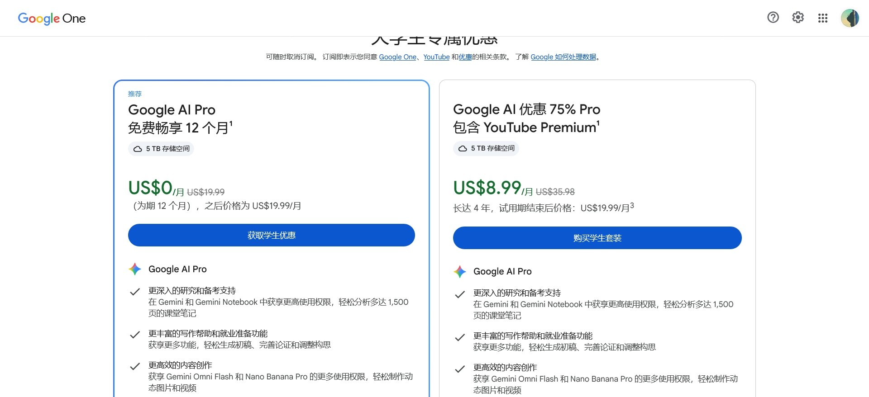Open the settings gear icon
Screen dimensions: 869x397
click(798, 18)
